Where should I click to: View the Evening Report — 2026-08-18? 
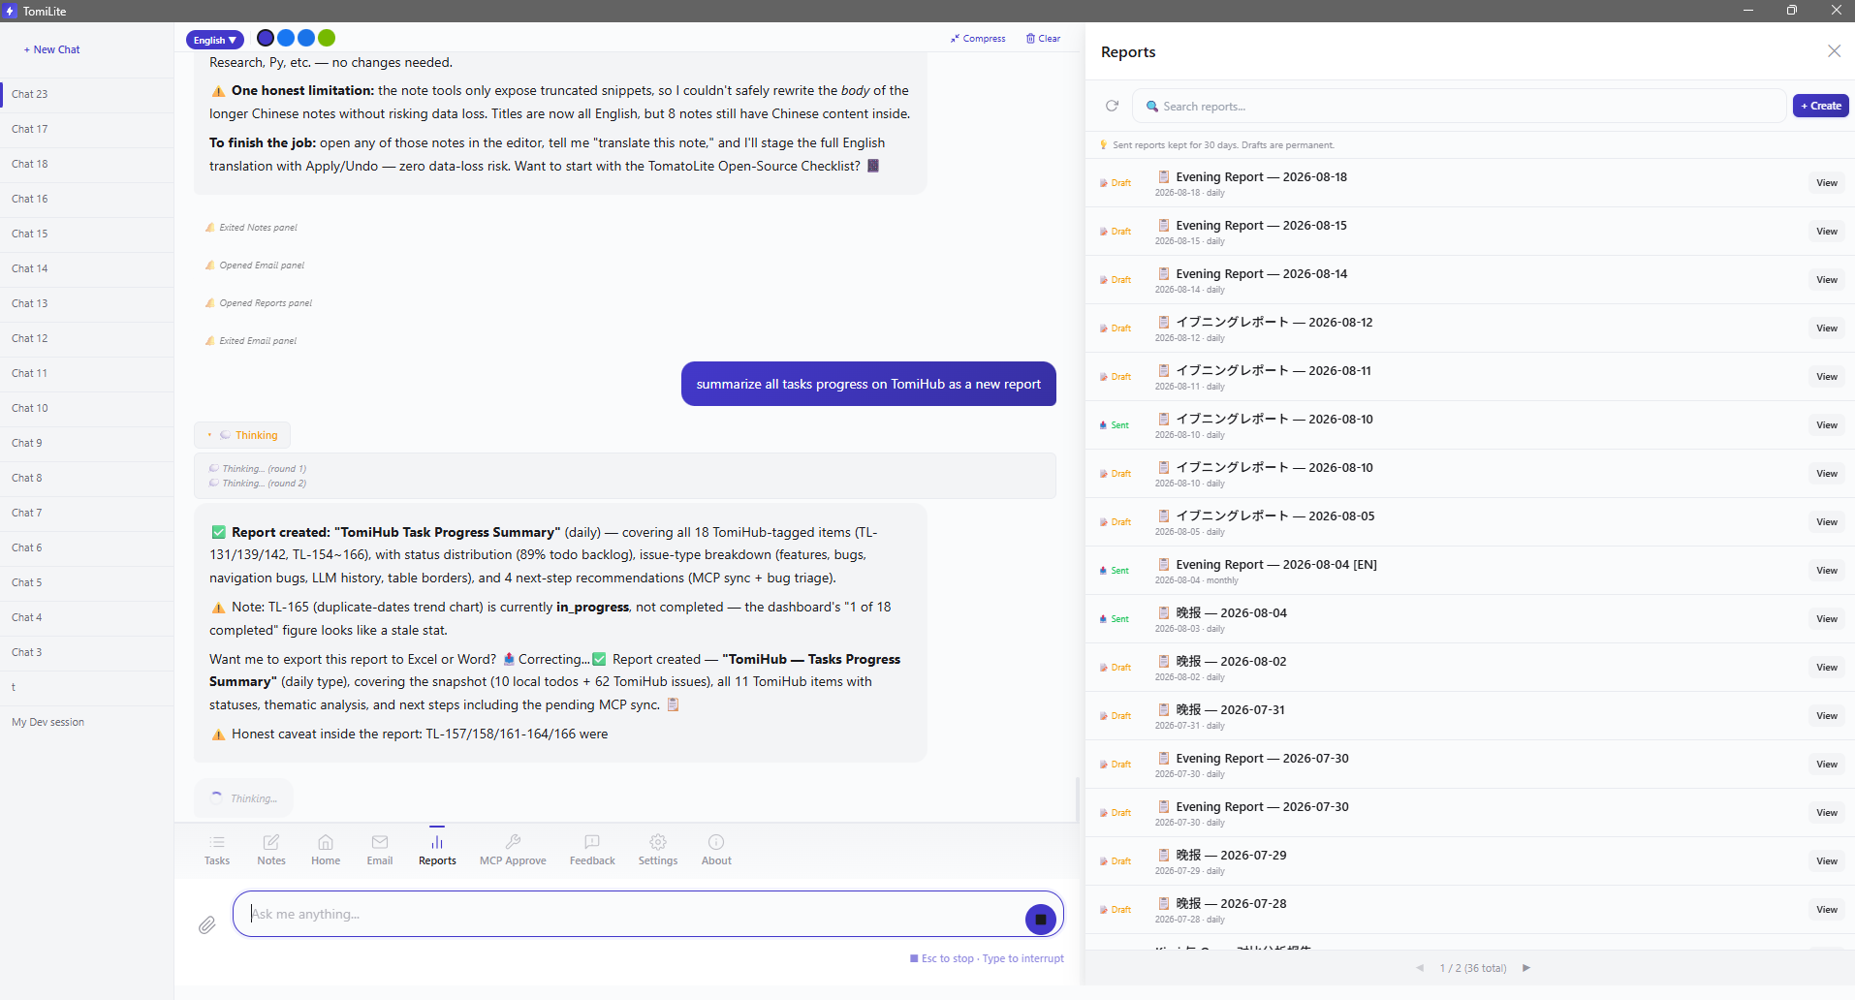tap(1826, 183)
